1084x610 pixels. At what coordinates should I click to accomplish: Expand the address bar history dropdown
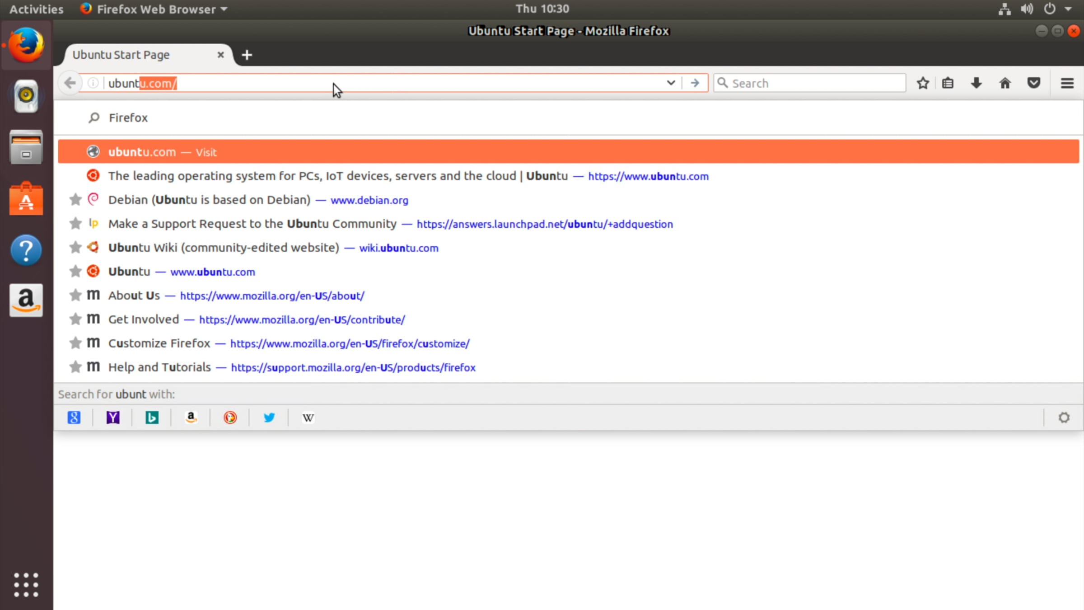click(671, 83)
